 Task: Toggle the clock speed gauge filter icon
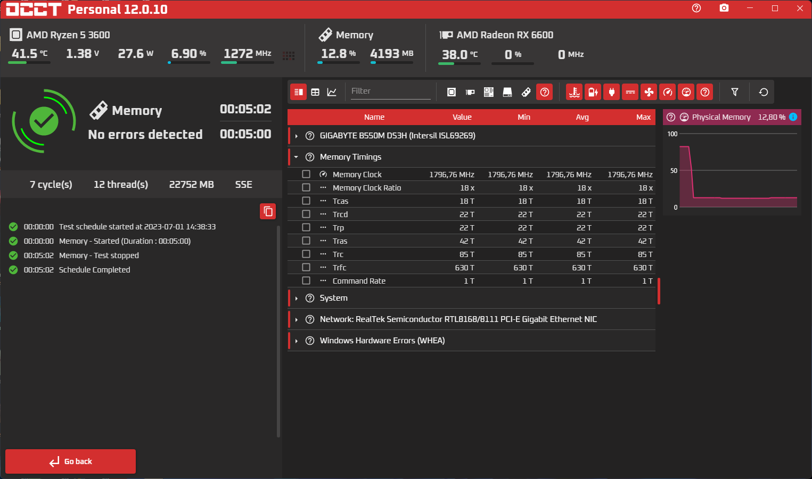point(668,92)
